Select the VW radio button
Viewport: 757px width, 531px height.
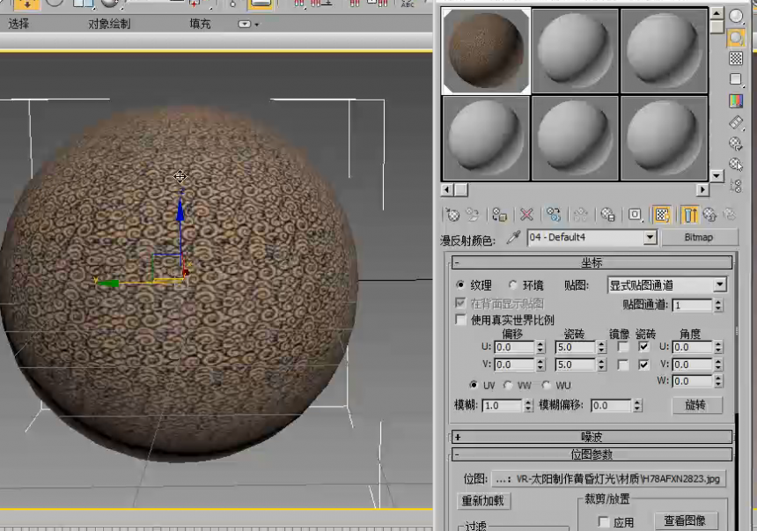tap(507, 385)
